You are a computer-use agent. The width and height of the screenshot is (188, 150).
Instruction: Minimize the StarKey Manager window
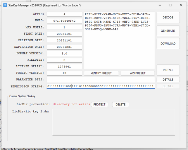pyautogui.click(x=160, y=5)
